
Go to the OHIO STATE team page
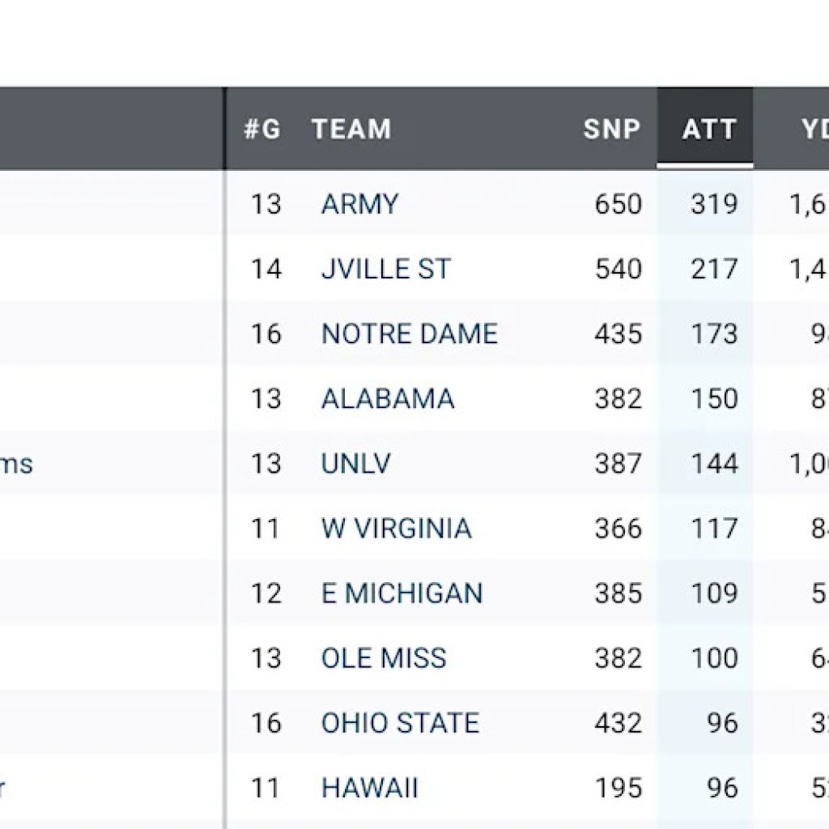coord(400,722)
